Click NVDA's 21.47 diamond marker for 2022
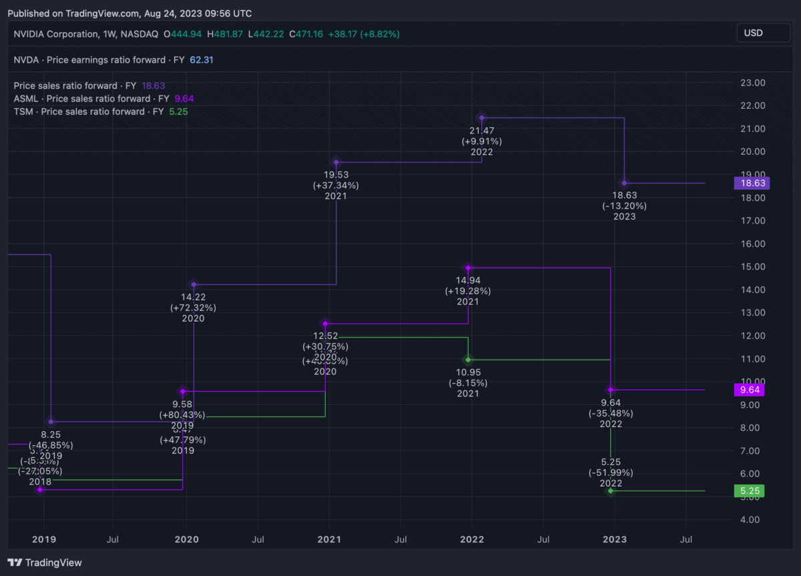 pos(481,118)
